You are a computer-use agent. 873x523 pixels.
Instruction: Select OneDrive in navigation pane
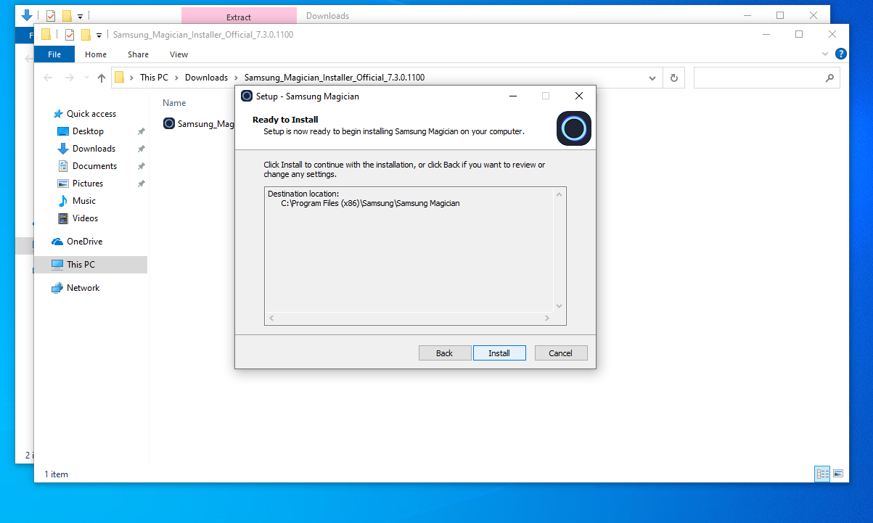point(84,242)
